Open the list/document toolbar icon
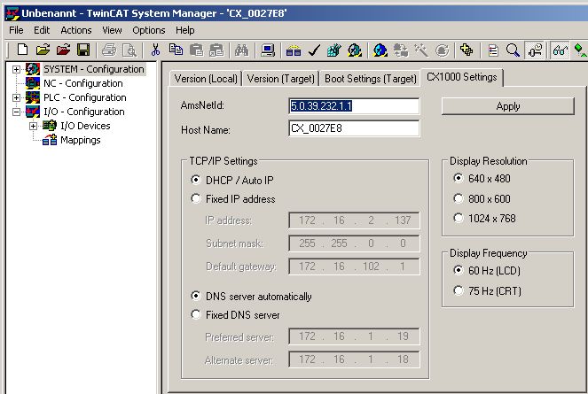Image resolution: width=588 pixels, height=394 pixels. (x=493, y=50)
